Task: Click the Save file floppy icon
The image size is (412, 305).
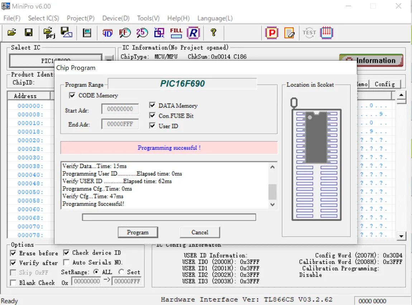Action: point(29,33)
